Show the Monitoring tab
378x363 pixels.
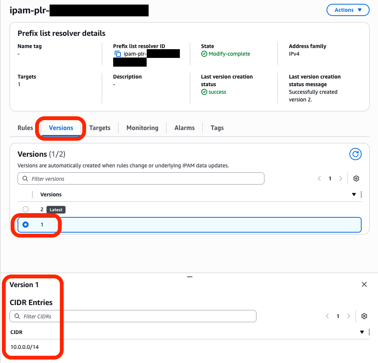[142, 128]
